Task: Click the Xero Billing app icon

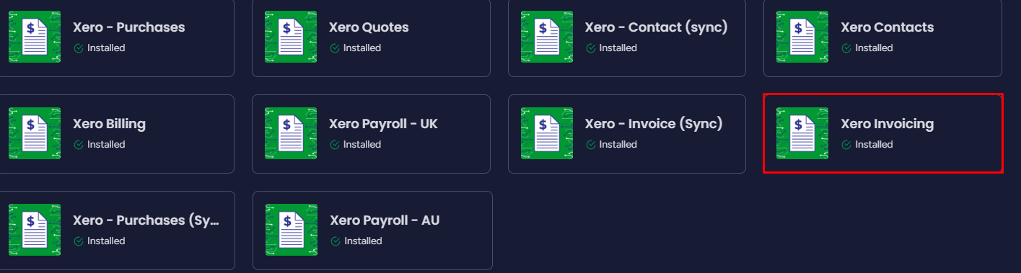Action: click(x=35, y=133)
